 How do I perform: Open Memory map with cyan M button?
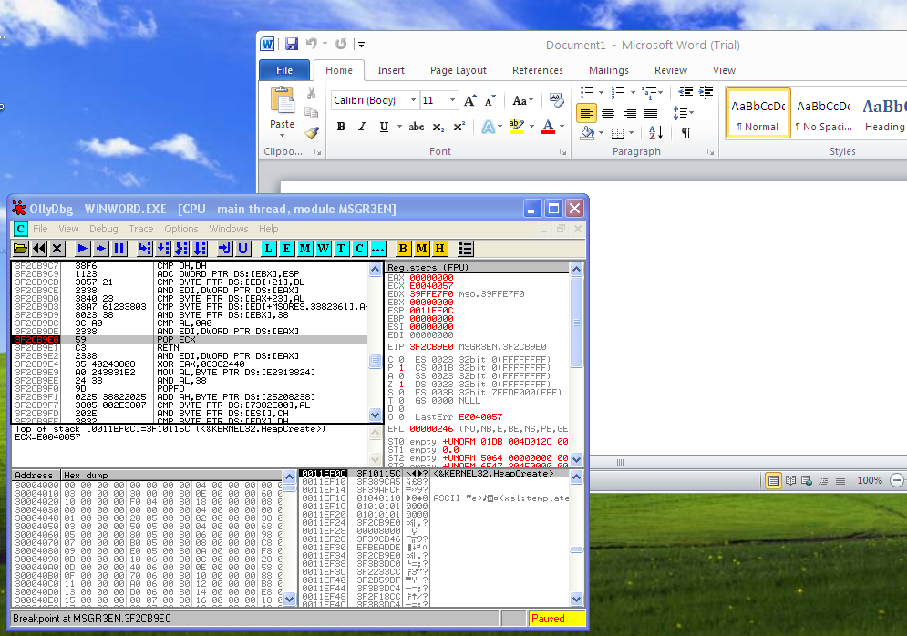(304, 249)
